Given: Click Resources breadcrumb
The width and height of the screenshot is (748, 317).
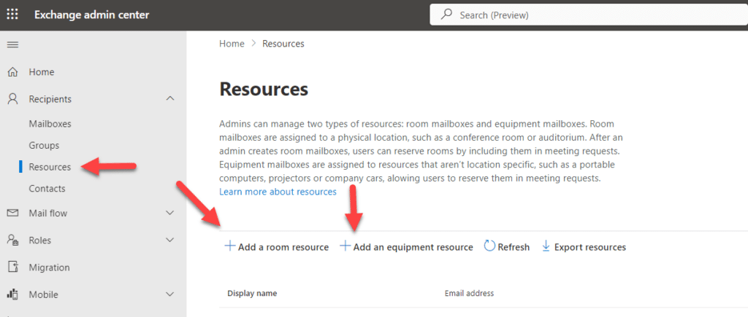Looking at the screenshot, I should coord(283,44).
